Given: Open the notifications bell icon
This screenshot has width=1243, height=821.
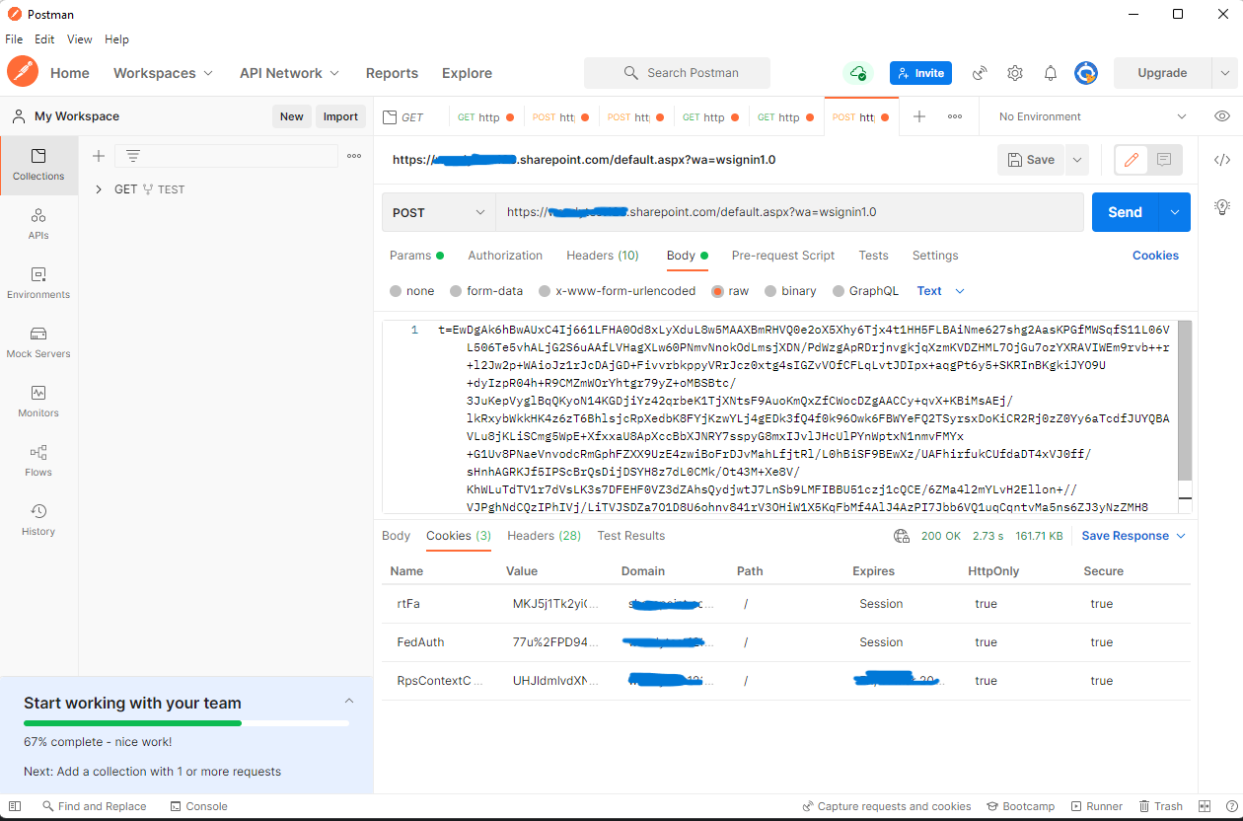Looking at the screenshot, I should 1051,73.
